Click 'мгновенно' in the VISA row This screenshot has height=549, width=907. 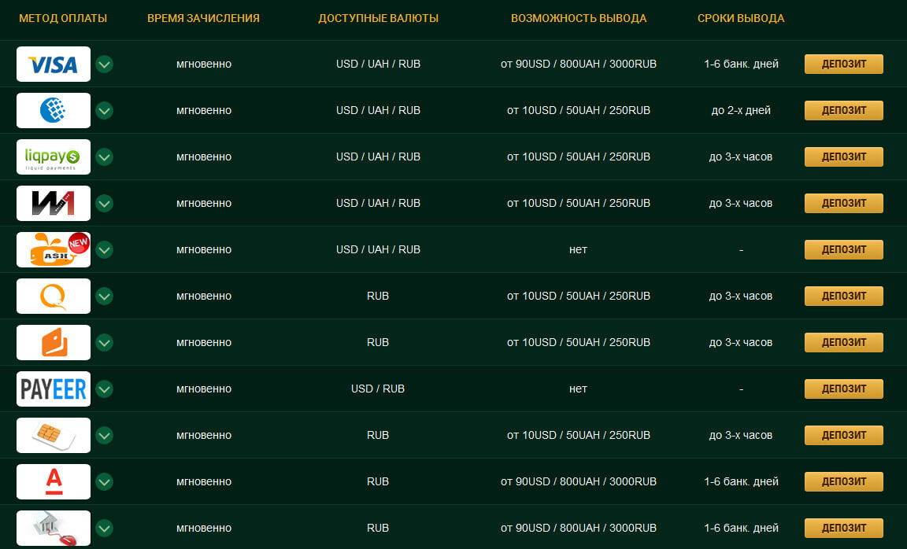[204, 64]
